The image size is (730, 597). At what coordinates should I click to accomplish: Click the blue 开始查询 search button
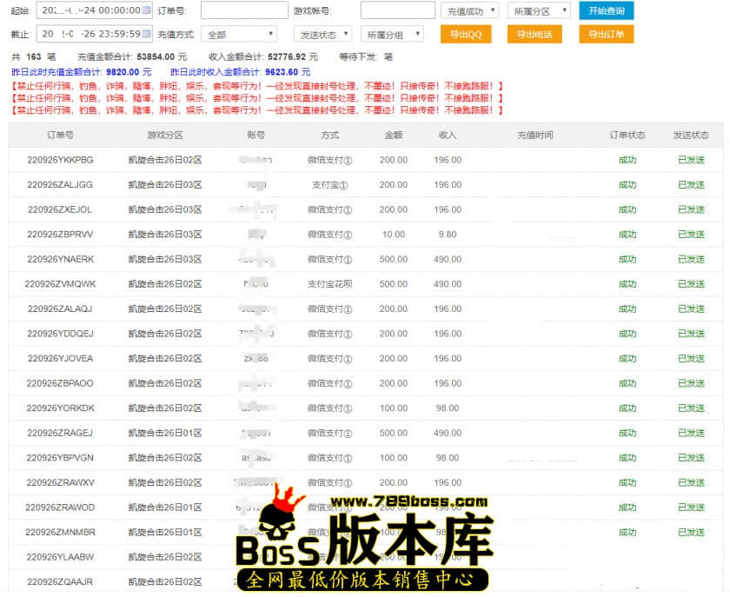(606, 10)
